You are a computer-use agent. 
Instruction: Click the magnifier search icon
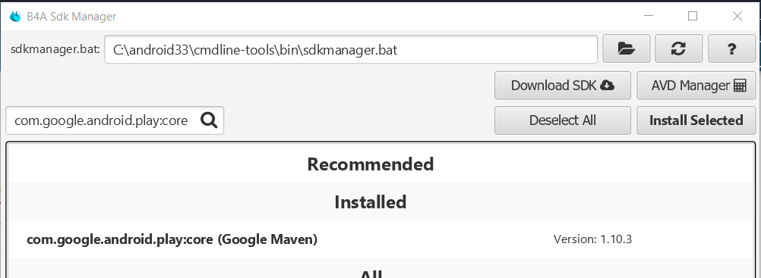209,120
